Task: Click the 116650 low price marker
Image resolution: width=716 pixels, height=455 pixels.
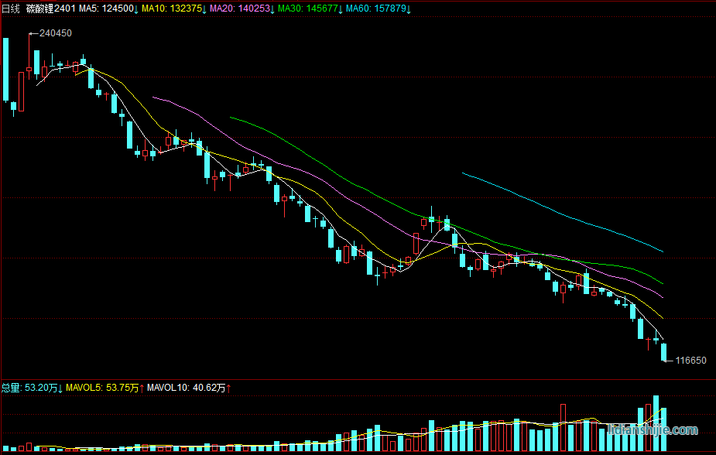Action: [690, 361]
